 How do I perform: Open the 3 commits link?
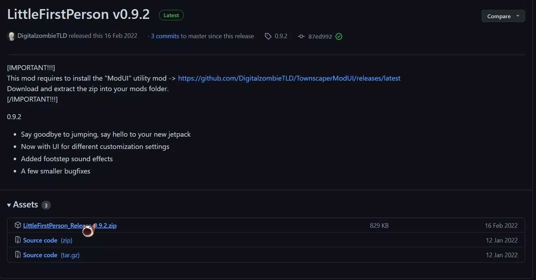[x=165, y=36]
